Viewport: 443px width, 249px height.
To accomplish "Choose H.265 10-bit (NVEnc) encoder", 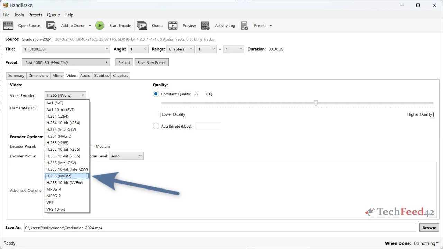I will coord(67,183).
